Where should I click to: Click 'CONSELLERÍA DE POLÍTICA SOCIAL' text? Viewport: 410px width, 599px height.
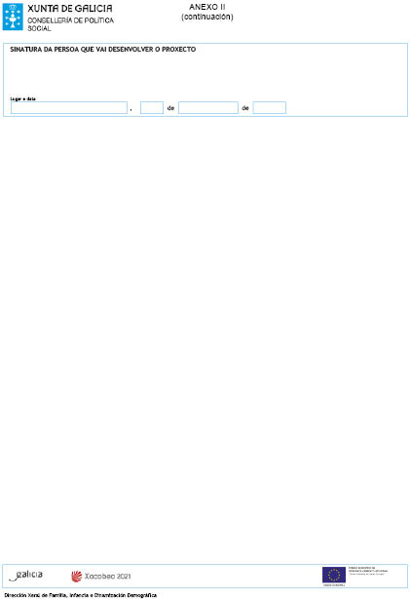pyautogui.click(x=70, y=24)
